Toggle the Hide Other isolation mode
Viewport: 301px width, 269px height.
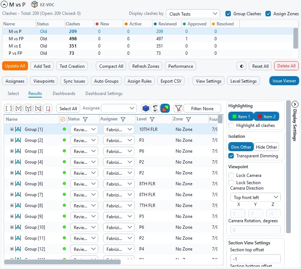tap(266, 147)
